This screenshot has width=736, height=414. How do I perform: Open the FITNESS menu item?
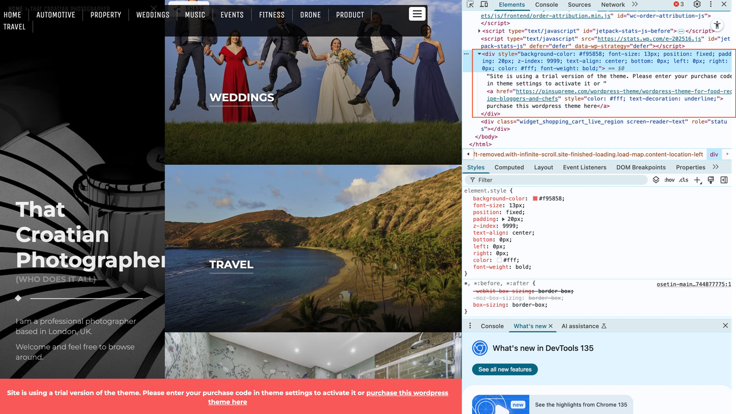click(272, 14)
